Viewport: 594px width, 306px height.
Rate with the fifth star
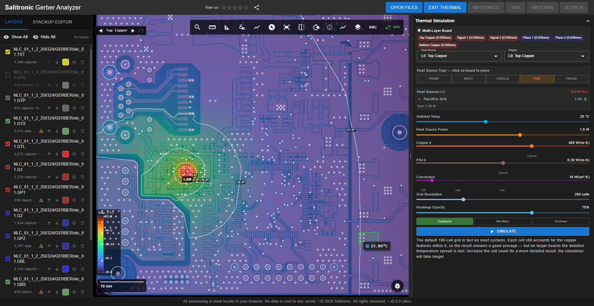(246, 7)
